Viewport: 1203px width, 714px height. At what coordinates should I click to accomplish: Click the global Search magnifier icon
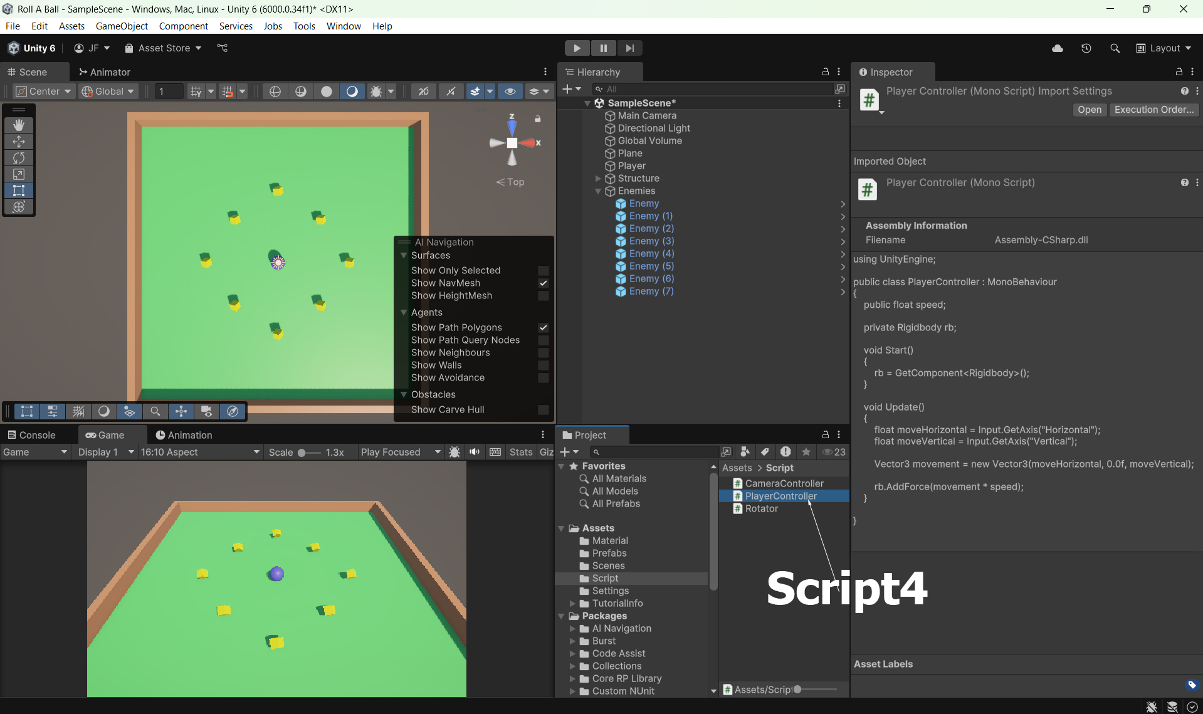1115,48
